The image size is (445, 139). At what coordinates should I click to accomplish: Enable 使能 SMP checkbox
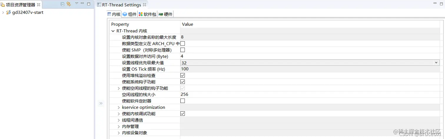[x=182, y=50]
